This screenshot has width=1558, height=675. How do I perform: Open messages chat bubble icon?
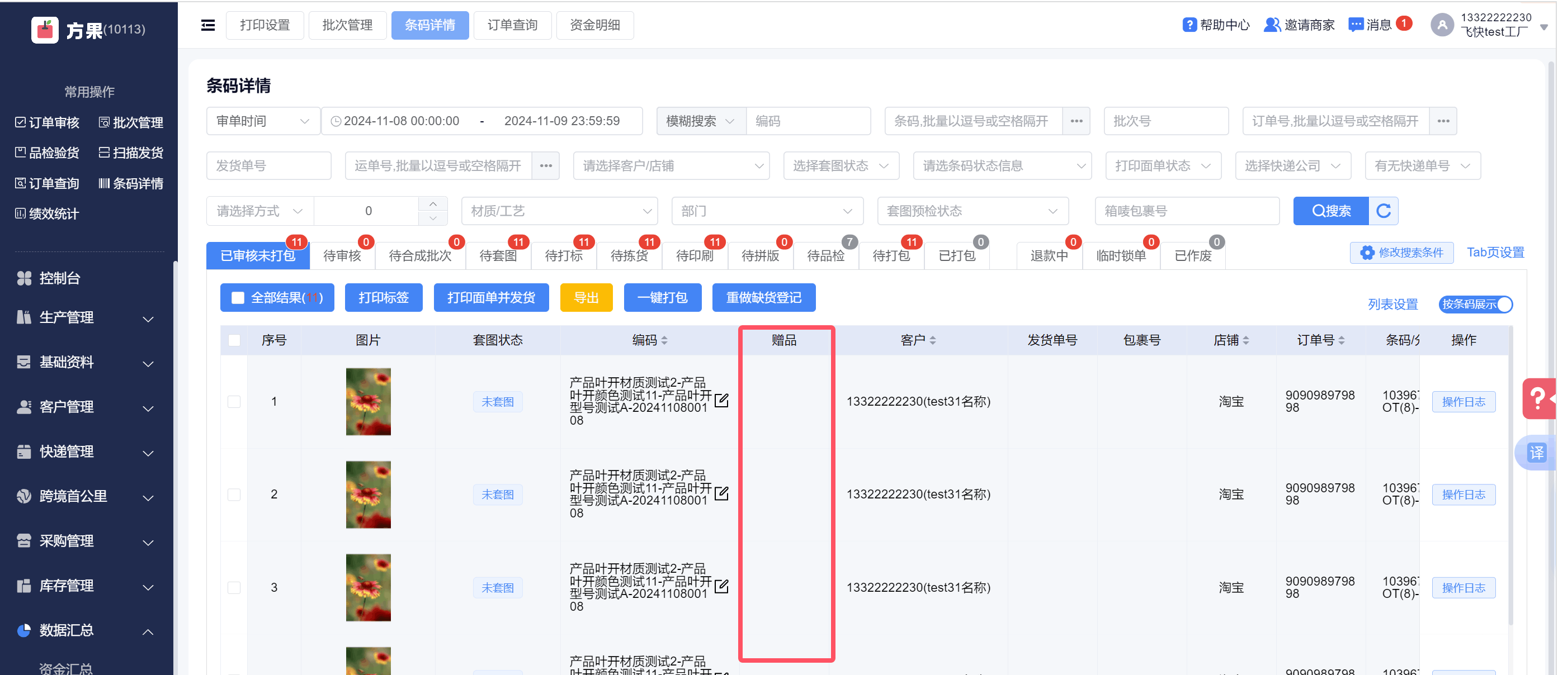pyautogui.click(x=1356, y=25)
